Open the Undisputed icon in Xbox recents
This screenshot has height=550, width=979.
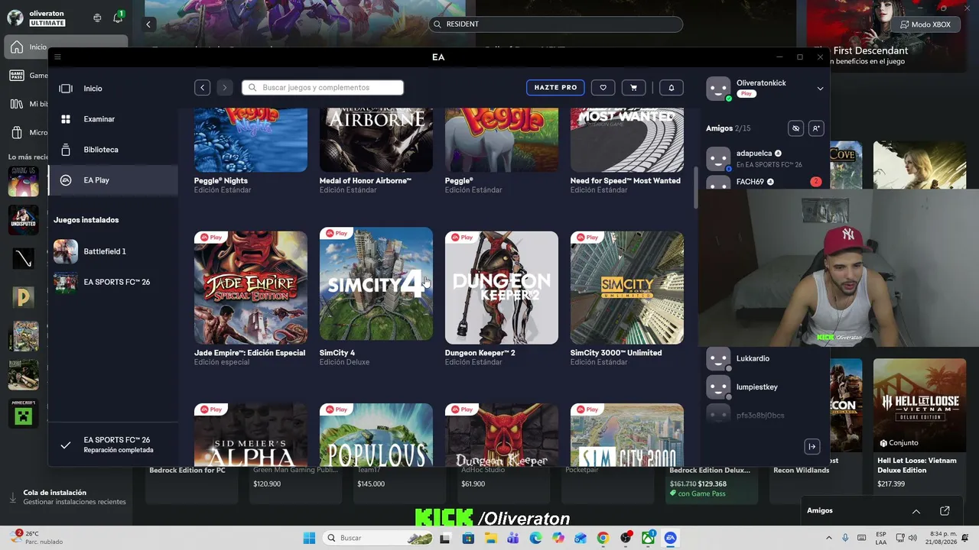24,220
